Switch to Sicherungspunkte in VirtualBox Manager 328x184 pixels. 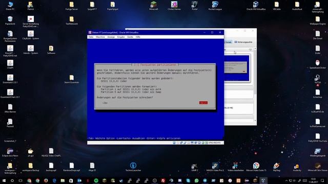point(243,42)
